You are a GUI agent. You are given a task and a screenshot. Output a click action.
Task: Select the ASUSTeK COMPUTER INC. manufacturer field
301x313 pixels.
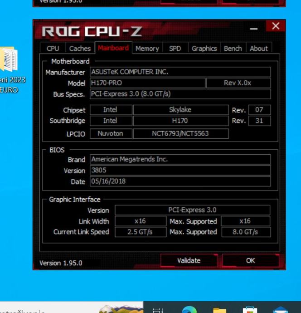(180, 72)
